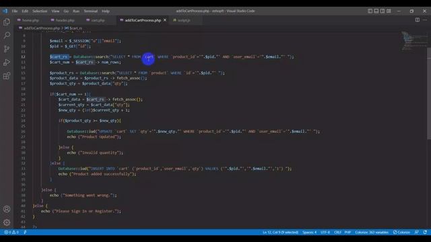
Task: Open the Edit menu
Action: tap(25, 11)
